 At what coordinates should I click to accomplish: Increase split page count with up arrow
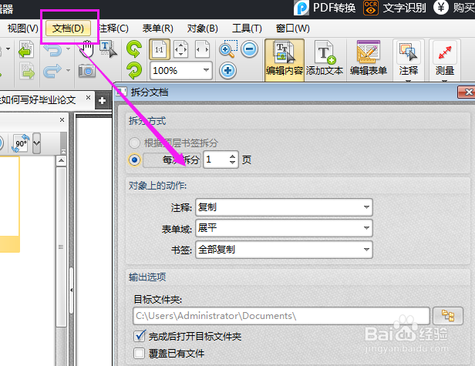[232, 156]
